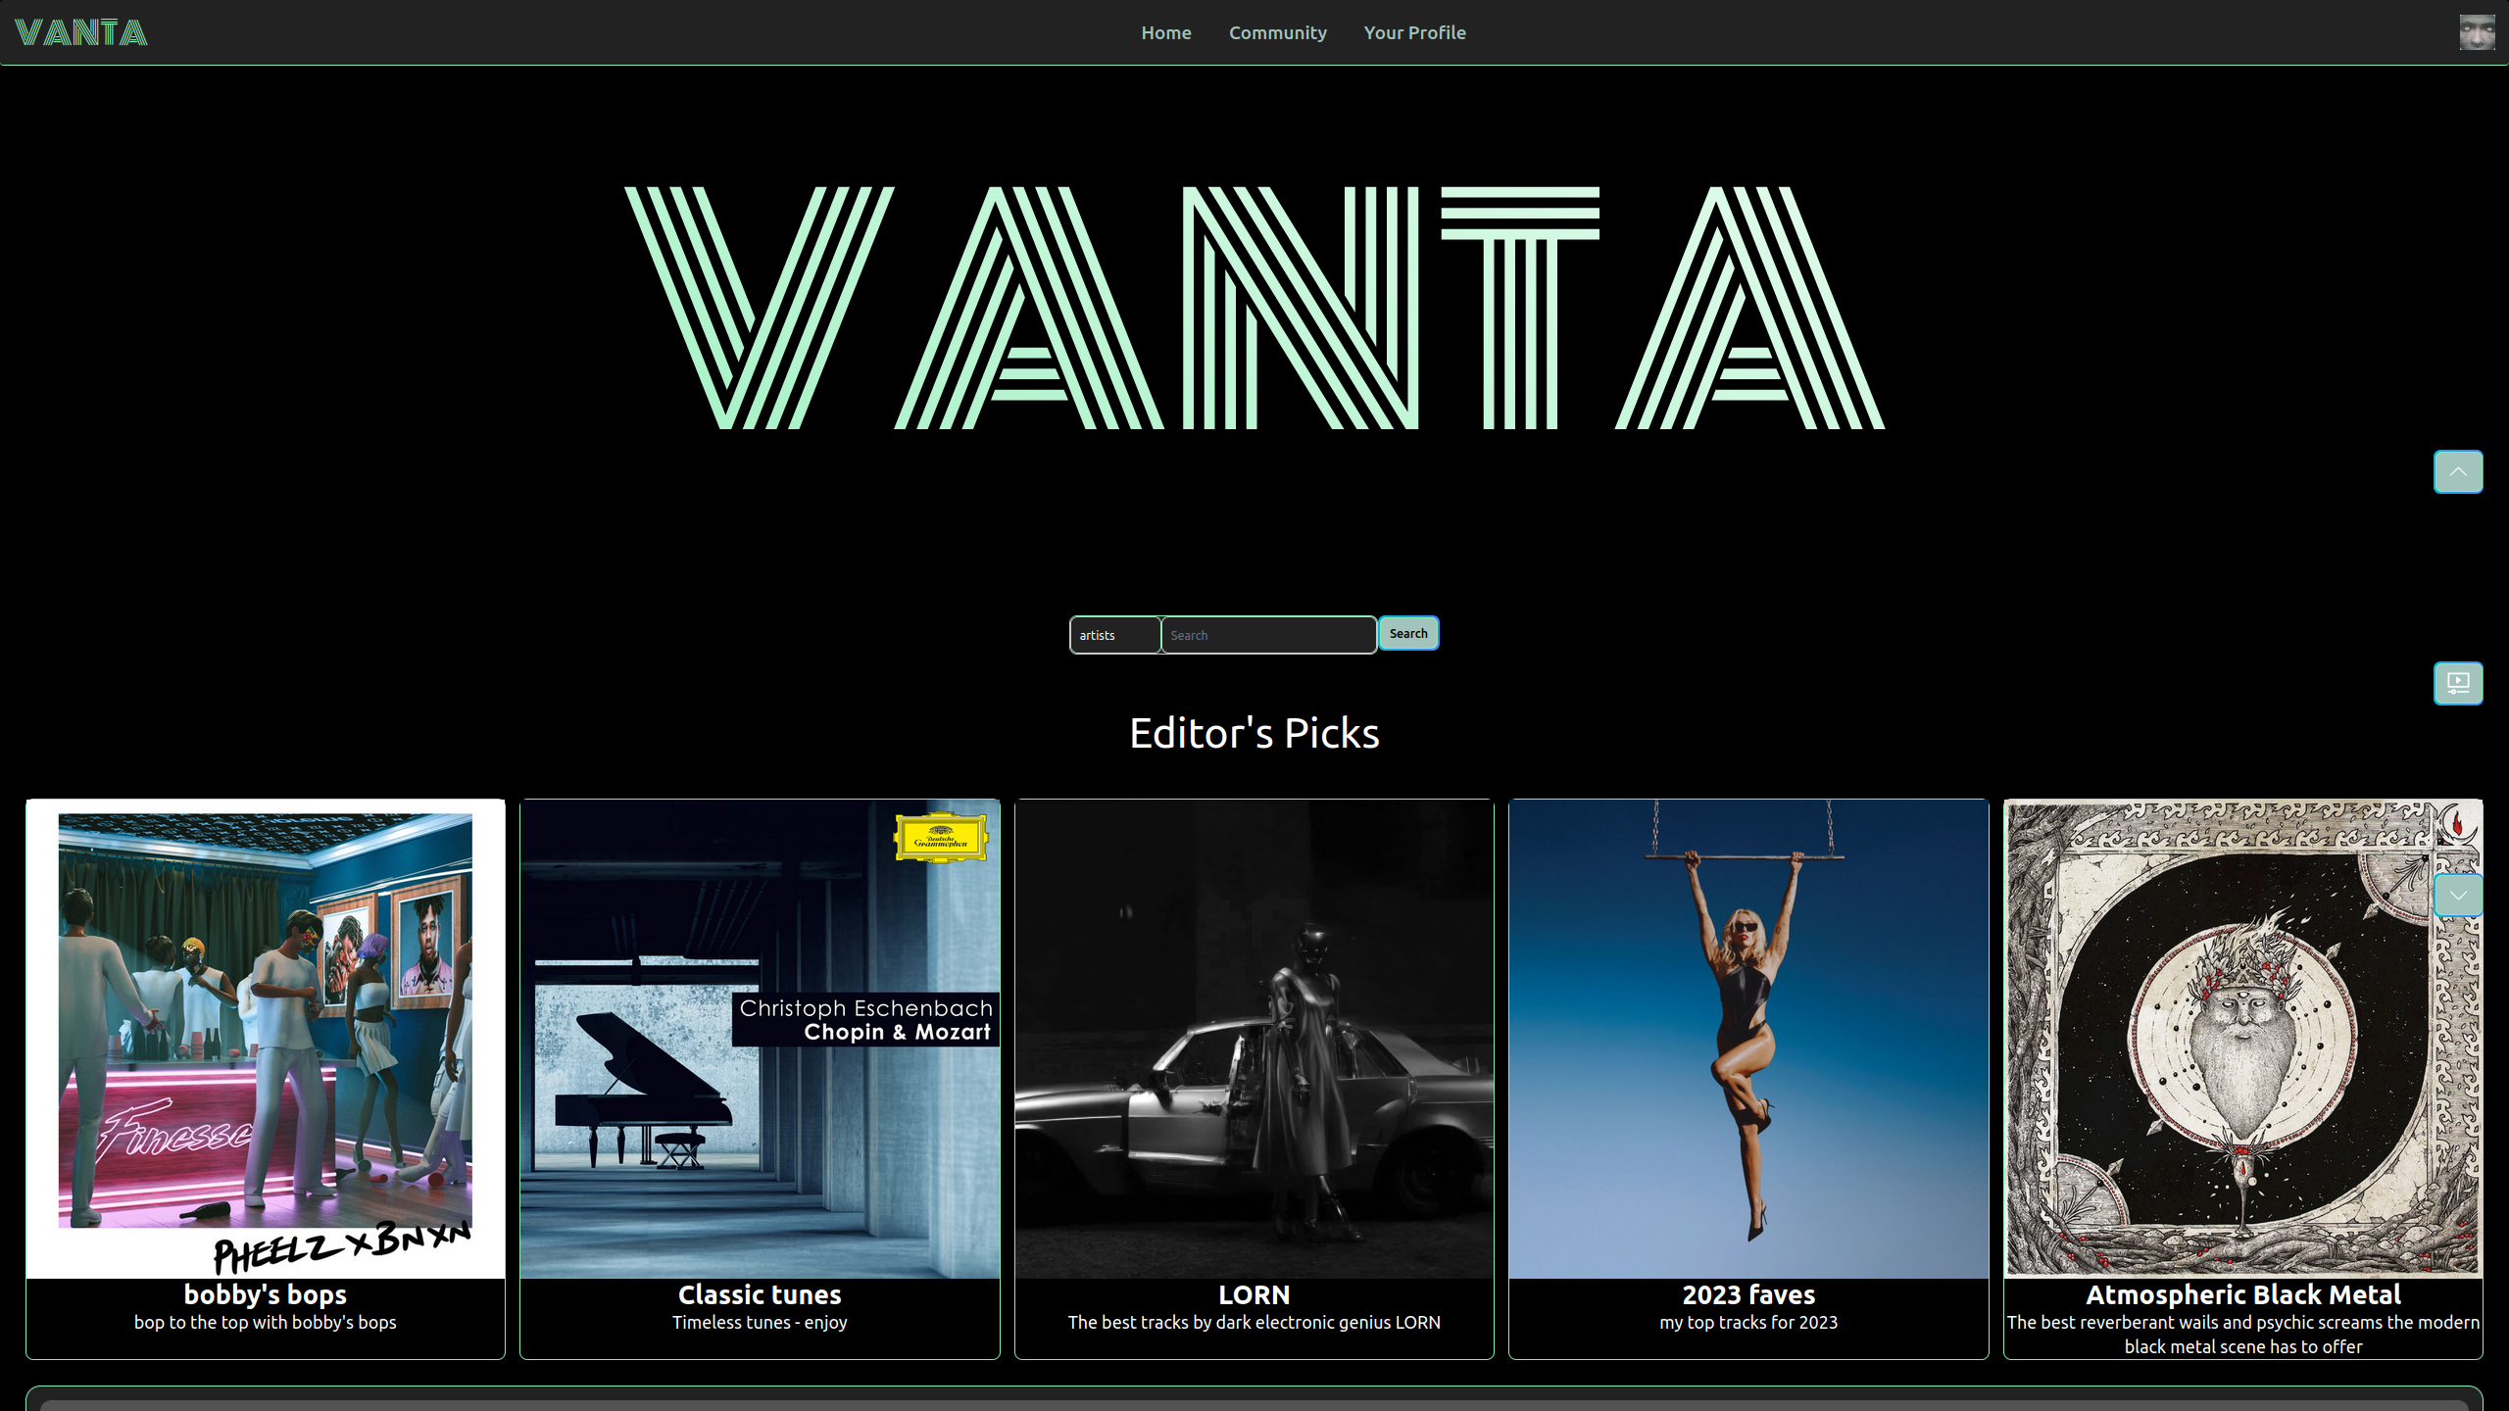Click the scroll-up chevron button
The height and width of the screenshot is (1411, 2509).
coord(2457,471)
